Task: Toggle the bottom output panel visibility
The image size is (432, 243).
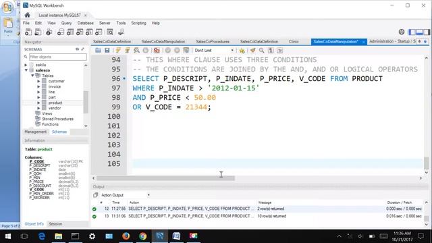Action: pos(419,32)
